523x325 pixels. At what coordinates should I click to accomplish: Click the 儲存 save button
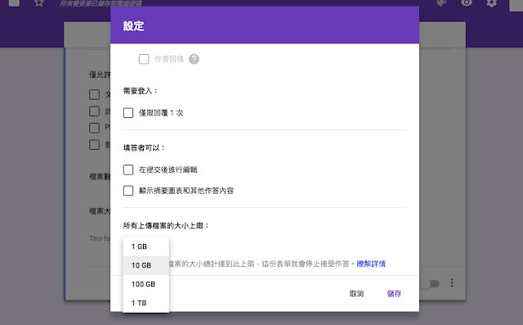[394, 294]
